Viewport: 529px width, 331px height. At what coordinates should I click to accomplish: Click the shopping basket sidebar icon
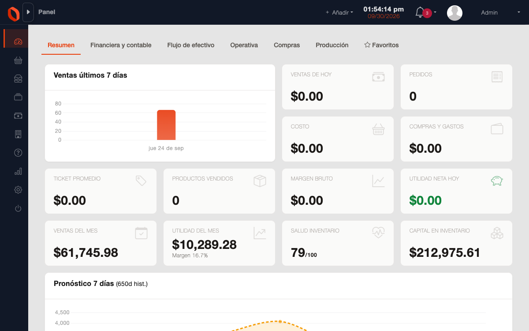(x=18, y=60)
